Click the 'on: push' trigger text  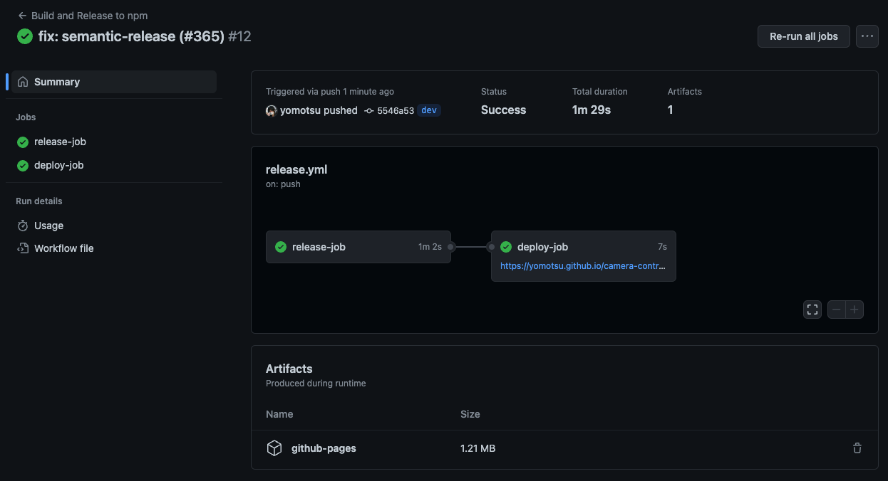coord(283,184)
